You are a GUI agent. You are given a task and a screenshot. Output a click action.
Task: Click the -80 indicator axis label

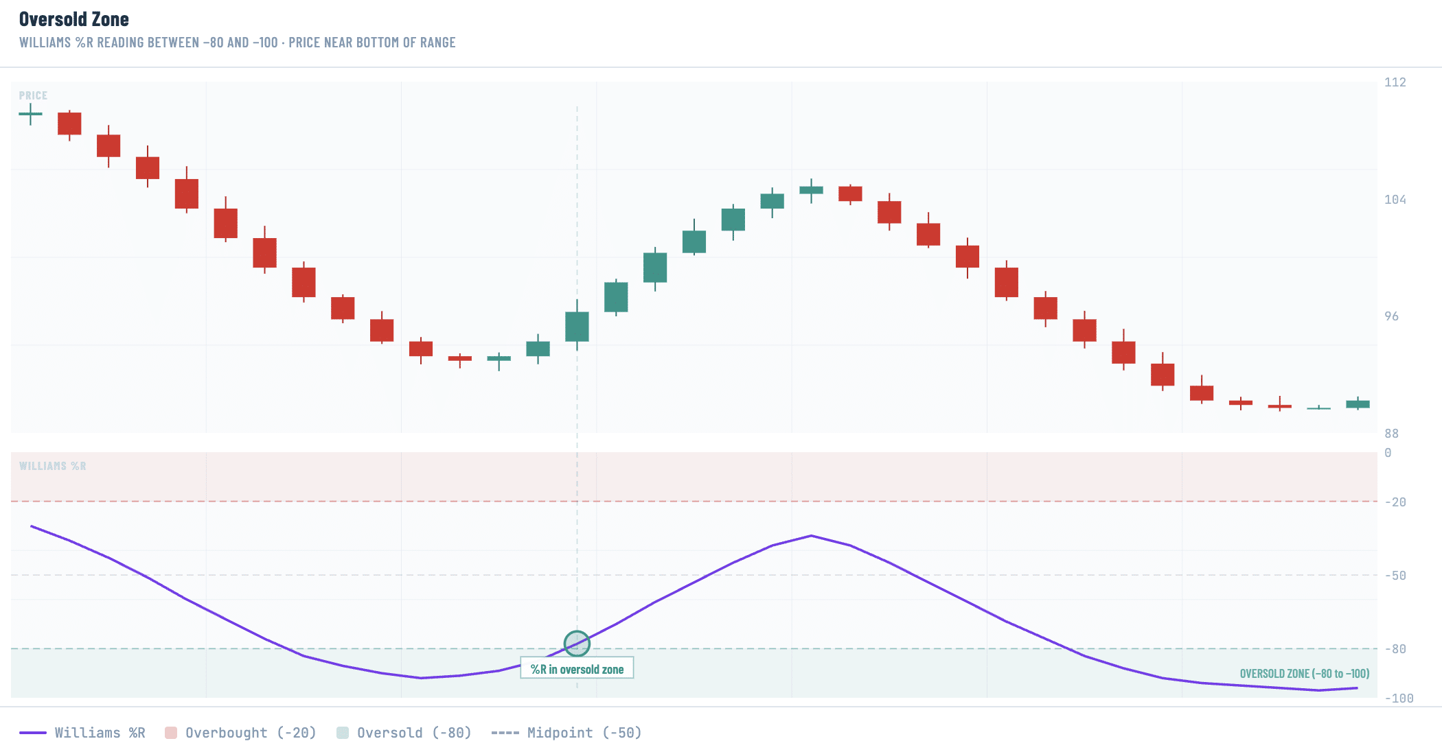pos(1395,649)
